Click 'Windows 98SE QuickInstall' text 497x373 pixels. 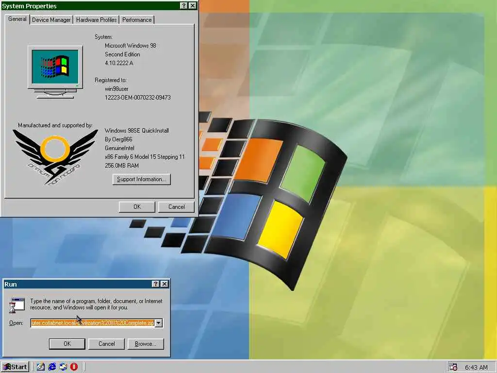tap(137, 131)
